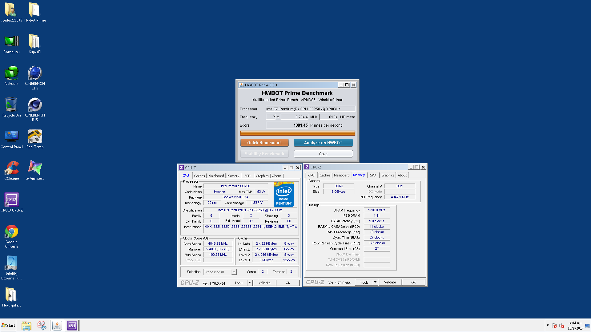Open Graphics tab in left CPU-Z window
Screen dimensions: 591x332
(x=262, y=176)
